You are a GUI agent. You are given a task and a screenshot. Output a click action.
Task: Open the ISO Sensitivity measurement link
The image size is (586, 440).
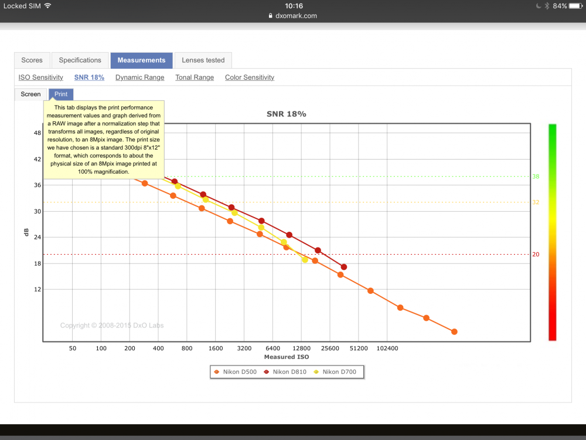tap(41, 77)
